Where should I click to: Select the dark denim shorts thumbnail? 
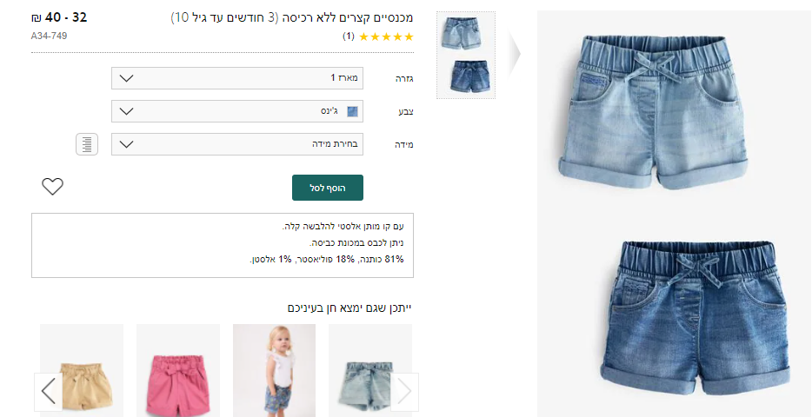[466, 76]
